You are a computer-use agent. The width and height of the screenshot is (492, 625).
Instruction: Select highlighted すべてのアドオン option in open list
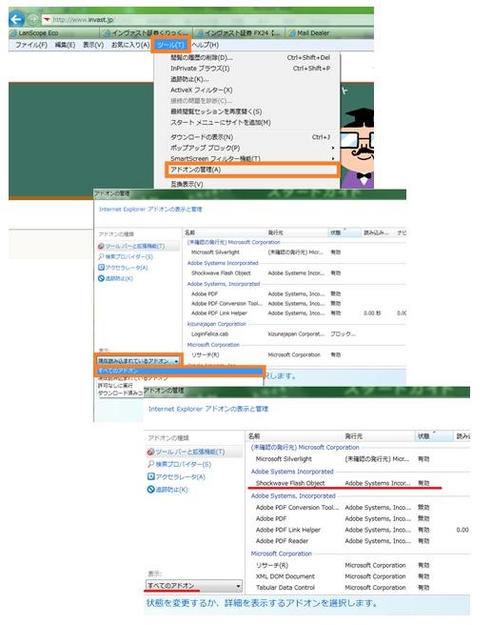click(180, 372)
